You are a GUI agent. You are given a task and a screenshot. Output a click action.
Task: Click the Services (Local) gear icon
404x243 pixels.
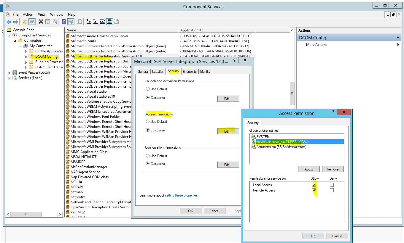point(15,78)
